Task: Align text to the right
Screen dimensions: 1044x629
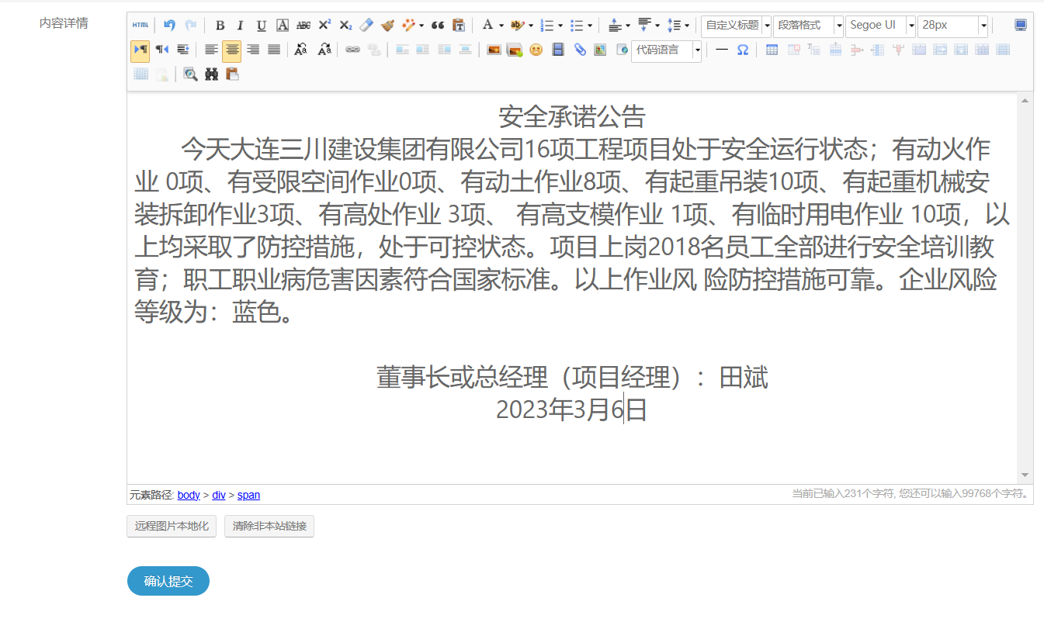Action: [253, 50]
